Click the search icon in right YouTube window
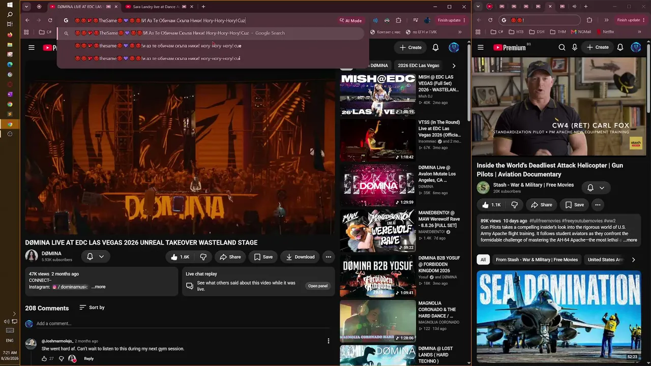Screen dimensions: 651x366 (562, 47)
